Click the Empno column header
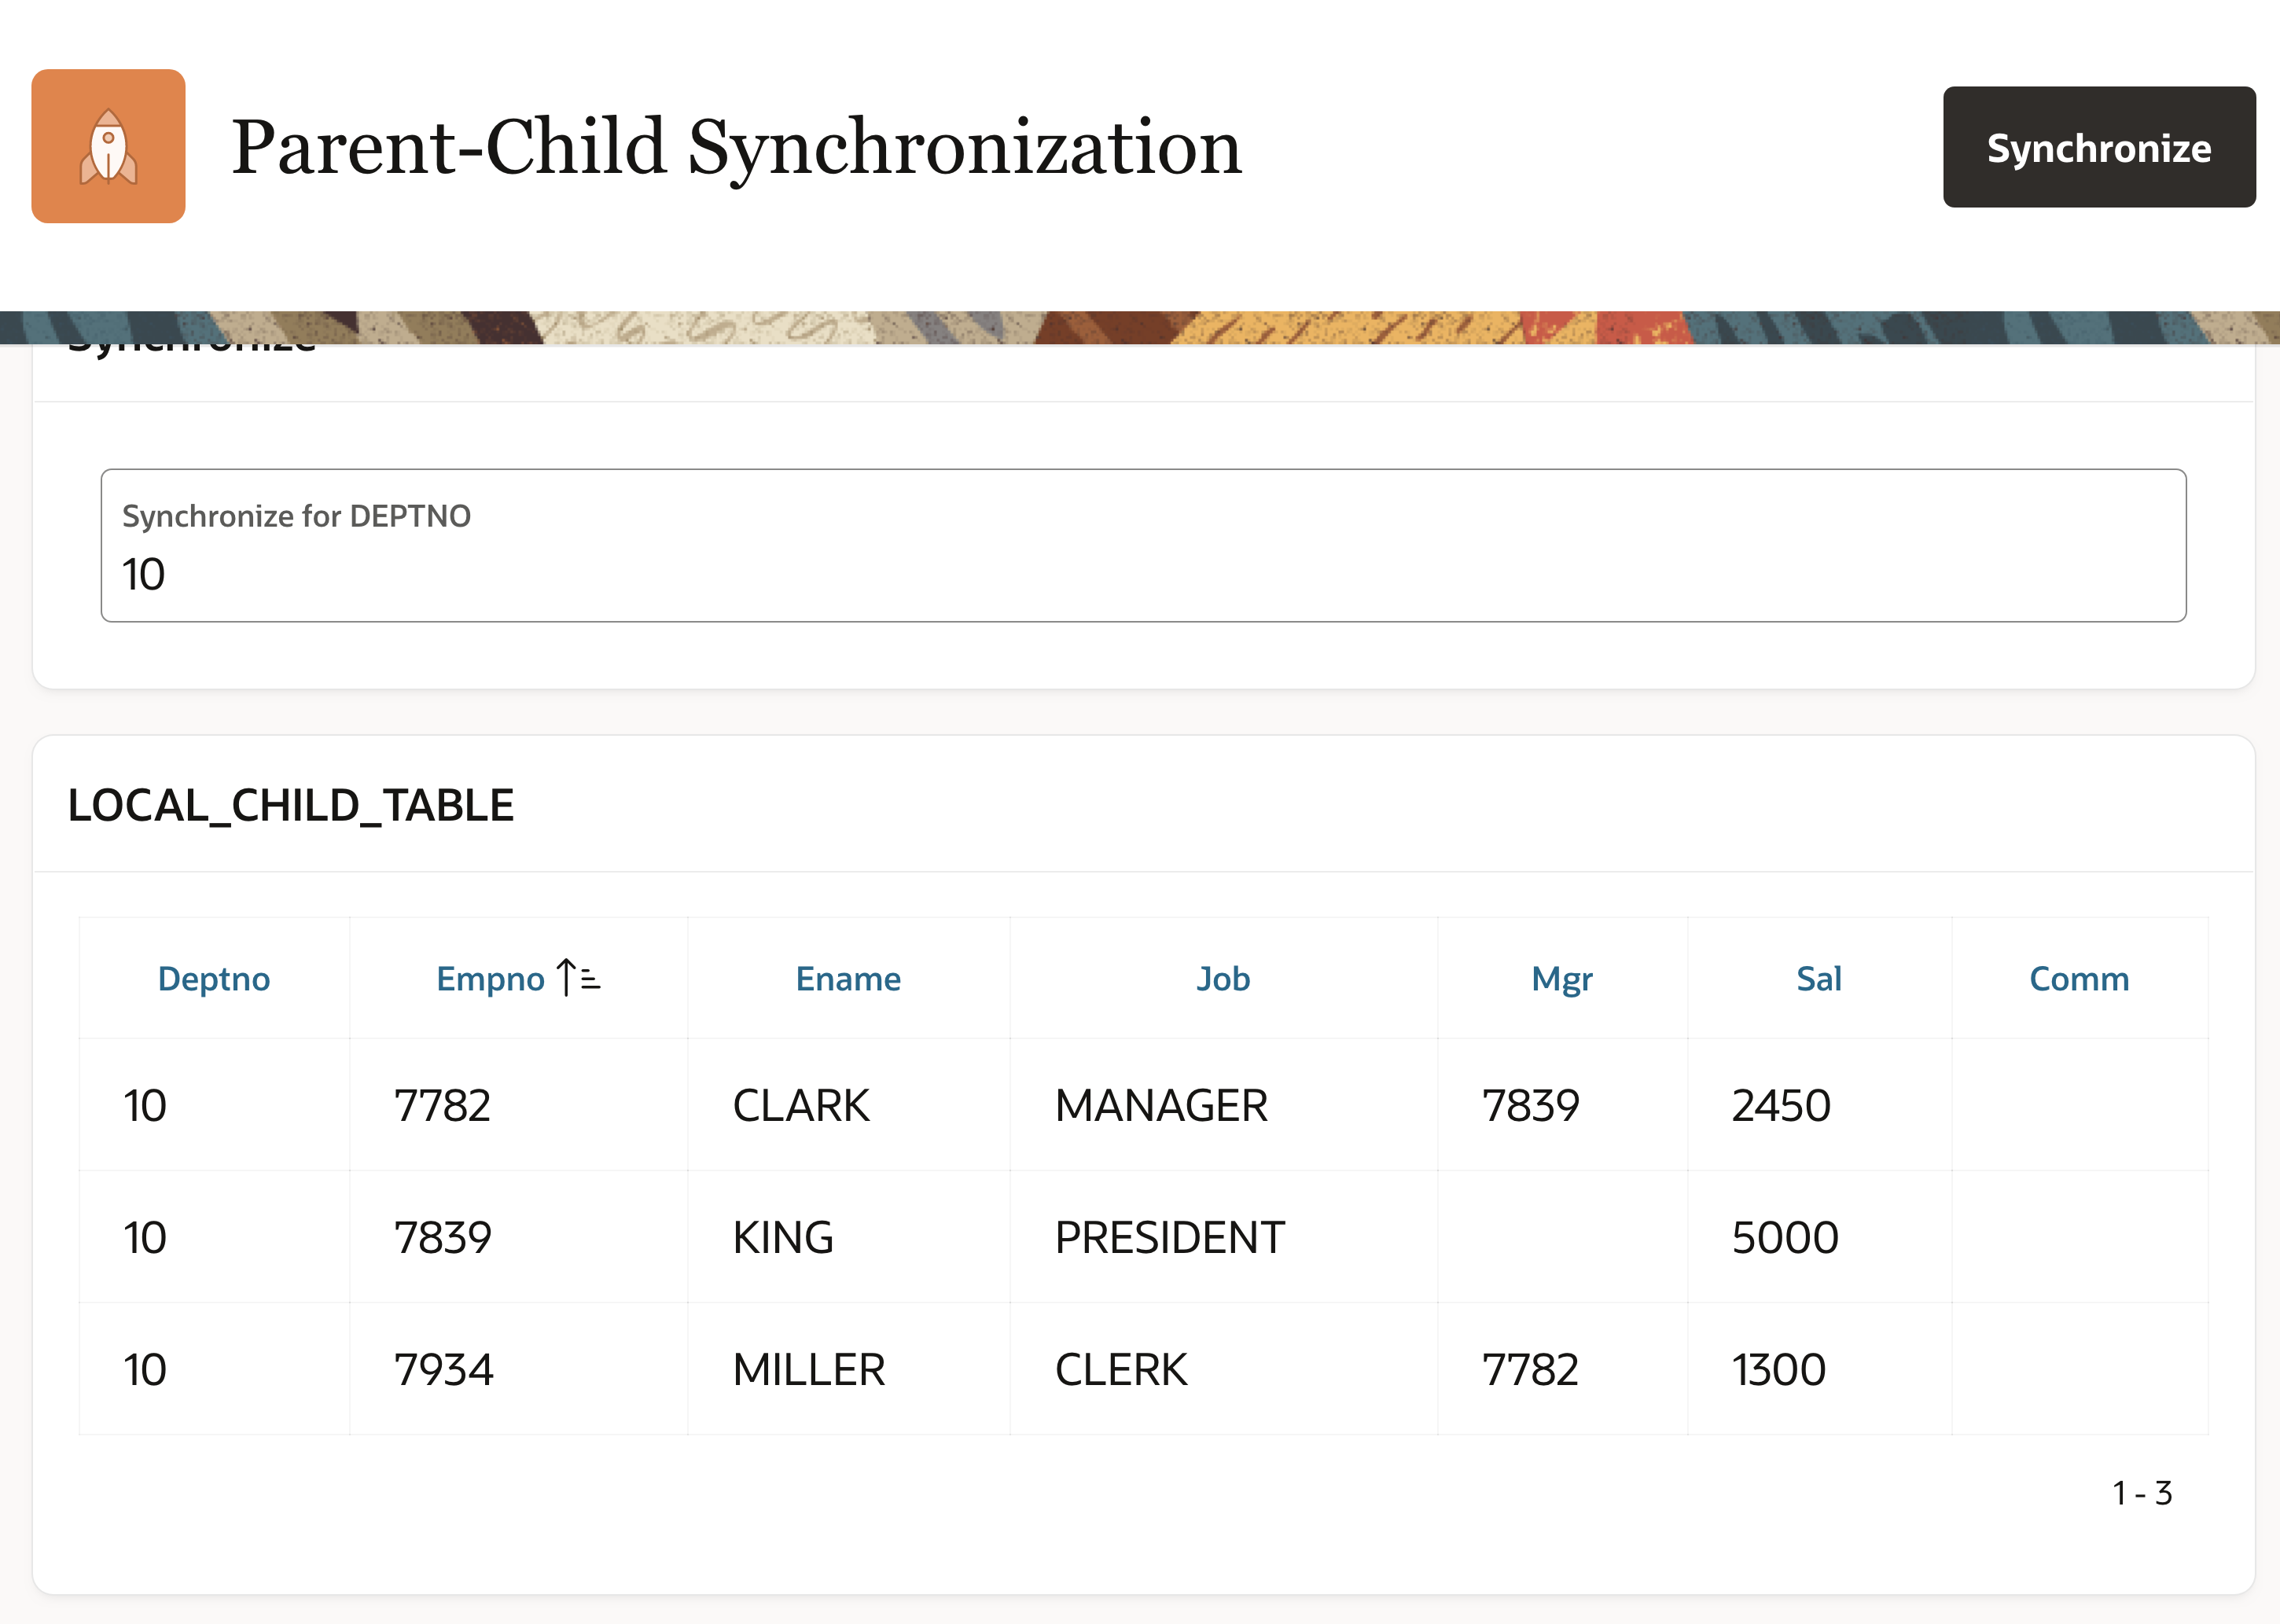This screenshot has width=2280, height=1624. (x=490, y=978)
